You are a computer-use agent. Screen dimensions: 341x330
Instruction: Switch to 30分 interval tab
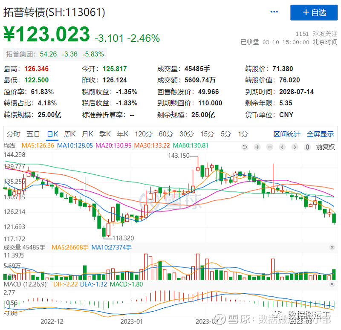(187, 134)
